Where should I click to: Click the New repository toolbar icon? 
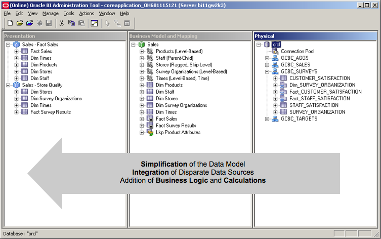pos(10,23)
